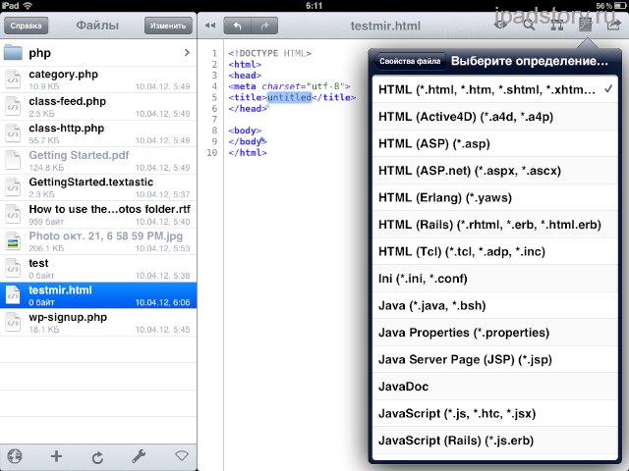Open the file properties document icon
The height and width of the screenshot is (471, 629).
(x=586, y=26)
